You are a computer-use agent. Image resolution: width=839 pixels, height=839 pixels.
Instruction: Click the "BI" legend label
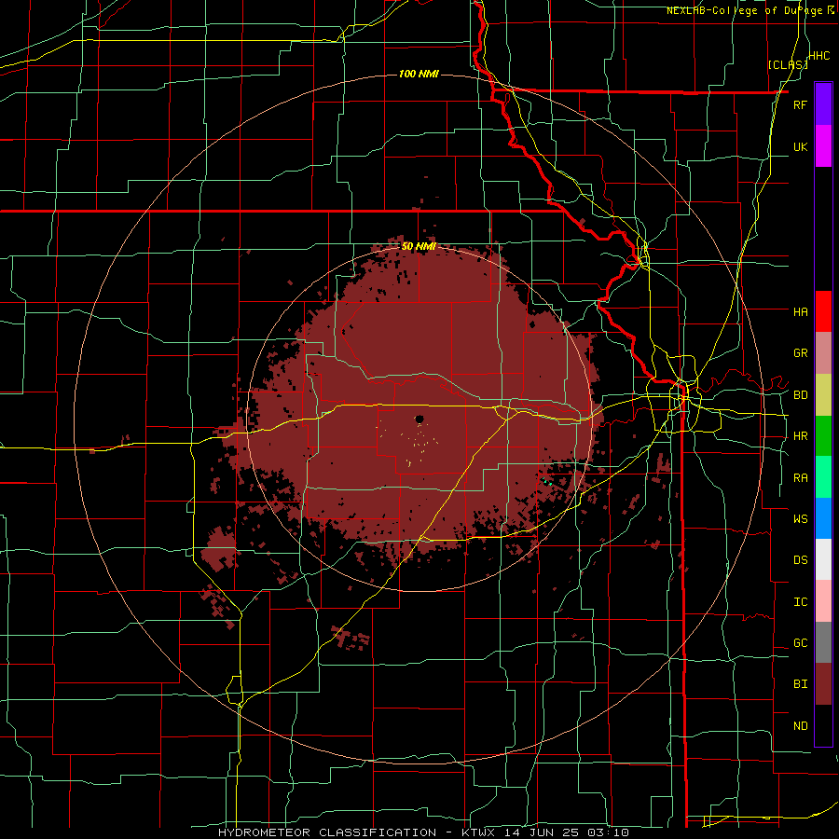(x=800, y=684)
